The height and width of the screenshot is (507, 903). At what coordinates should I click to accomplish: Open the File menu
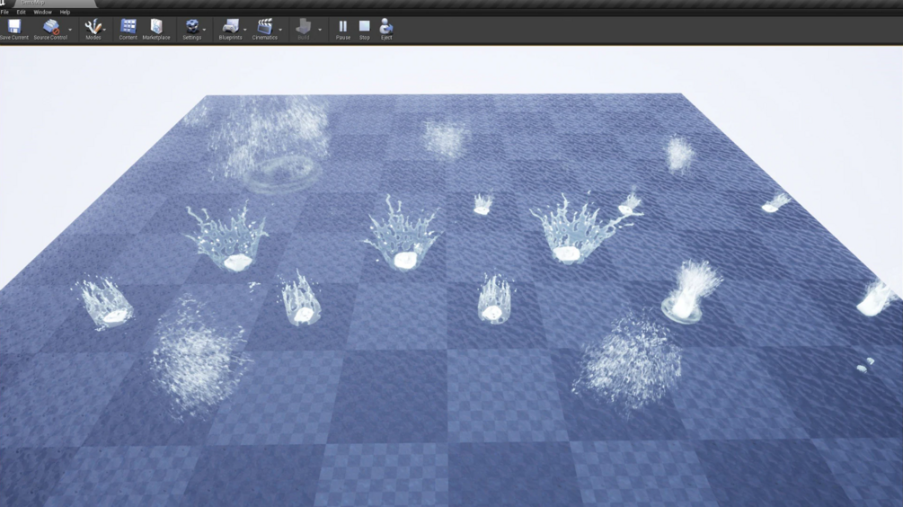tap(5, 12)
